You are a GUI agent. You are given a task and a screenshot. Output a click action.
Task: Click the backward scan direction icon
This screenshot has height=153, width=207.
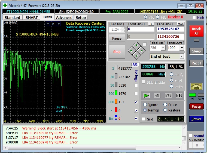coord(157,95)
